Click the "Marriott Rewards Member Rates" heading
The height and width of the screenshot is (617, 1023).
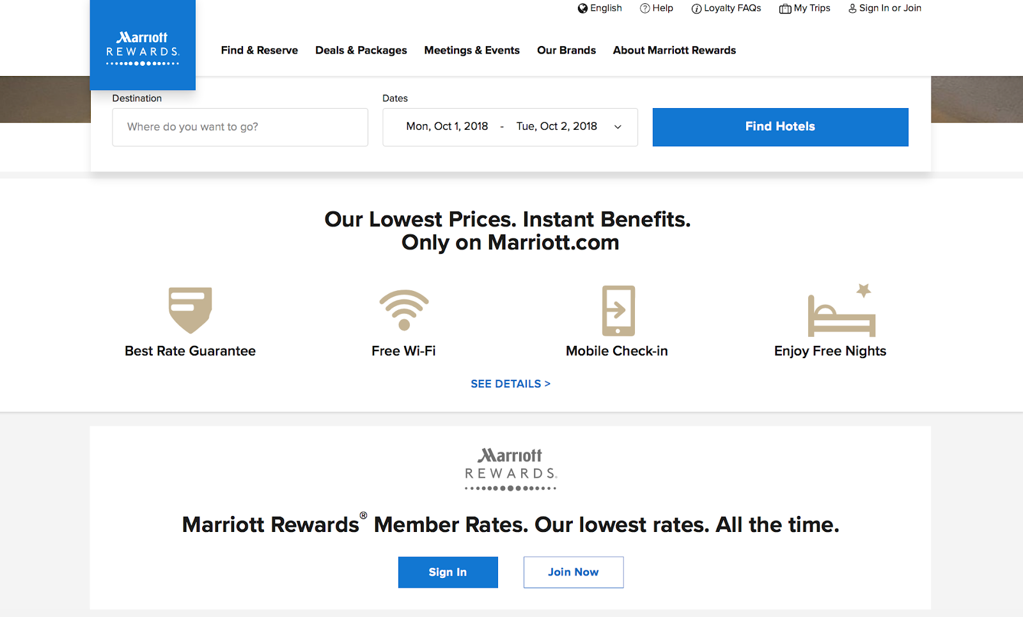tap(511, 524)
